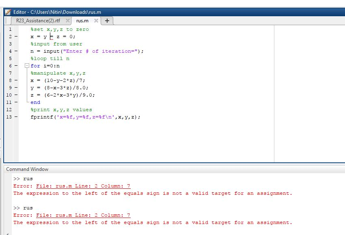Viewport: 345px width, 235px height.
Task: Close the rus.m tab with its X icon
Action: click(95, 20)
